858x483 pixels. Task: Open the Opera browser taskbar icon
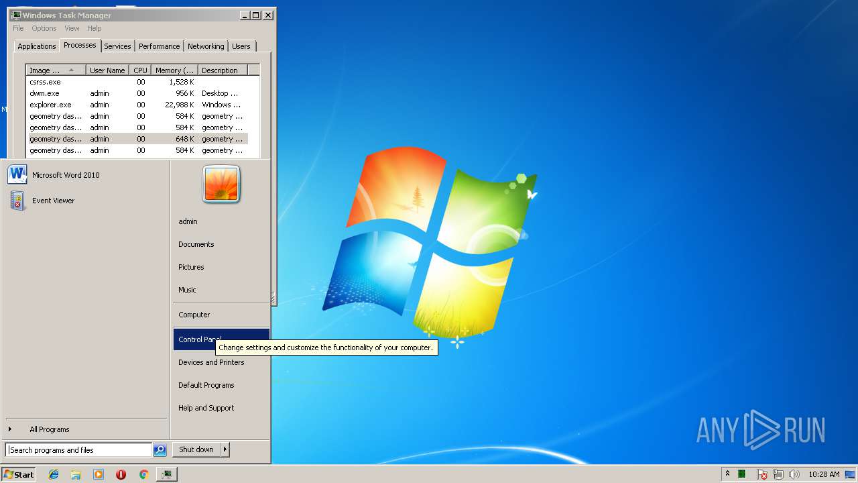coord(121,474)
